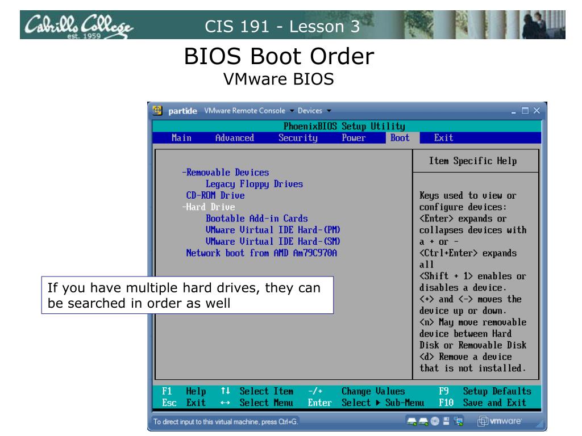This screenshot has width=582, height=436.
Task: Click the partide window title text
Action: [x=182, y=111]
